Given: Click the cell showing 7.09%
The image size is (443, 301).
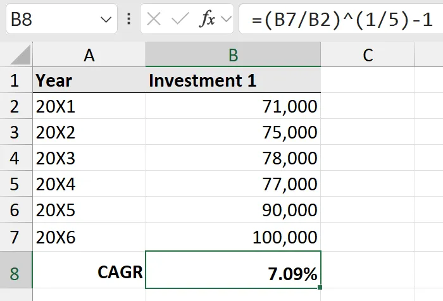Looking at the screenshot, I should coord(233,270).
